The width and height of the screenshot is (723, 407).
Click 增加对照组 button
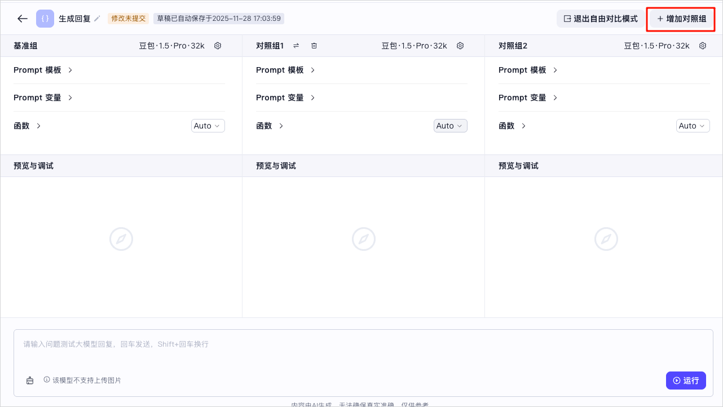point(682,19)
